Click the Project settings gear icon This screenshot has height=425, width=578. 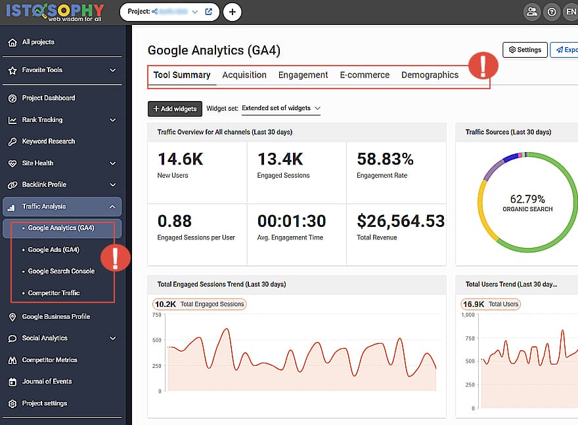coord(12,403)
